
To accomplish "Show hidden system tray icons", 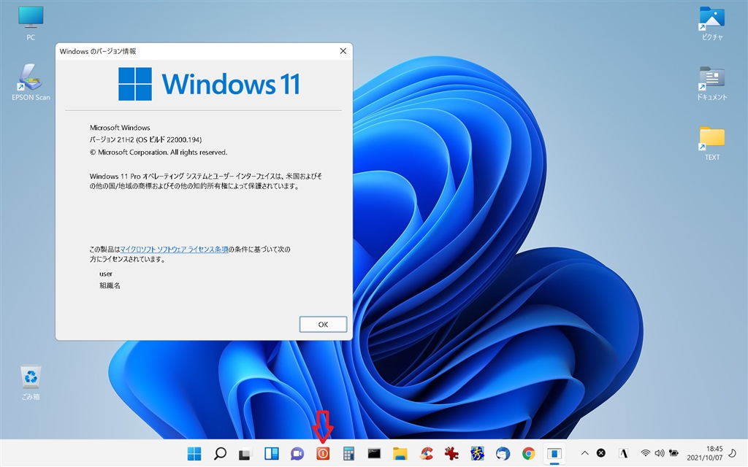I will [585, 453].
